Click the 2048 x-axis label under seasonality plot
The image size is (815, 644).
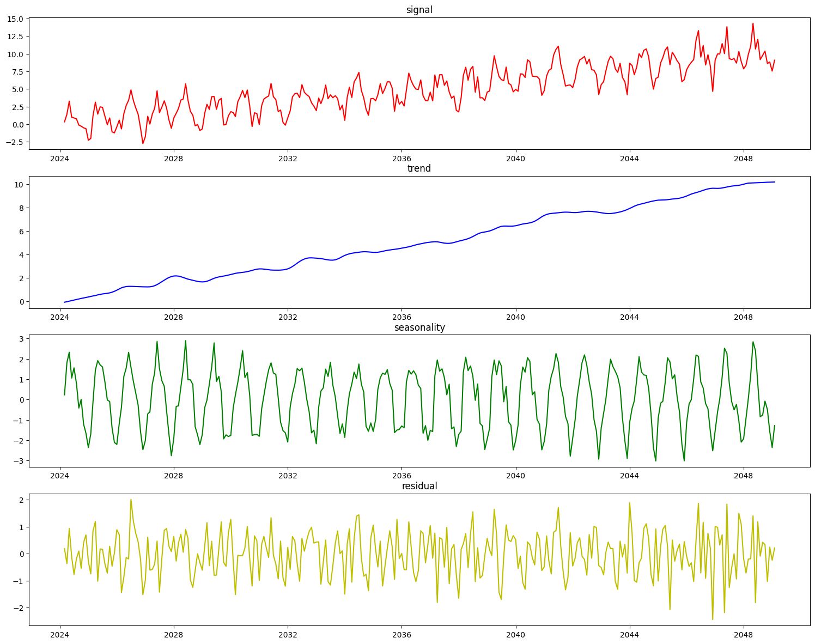[744, 476]
